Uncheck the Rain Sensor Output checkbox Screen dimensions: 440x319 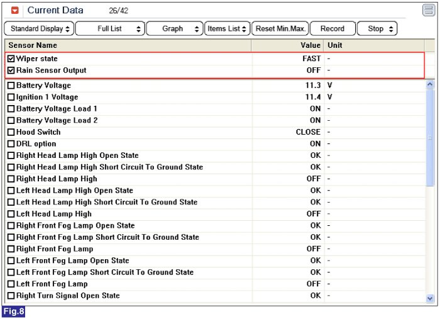(11, 70)
